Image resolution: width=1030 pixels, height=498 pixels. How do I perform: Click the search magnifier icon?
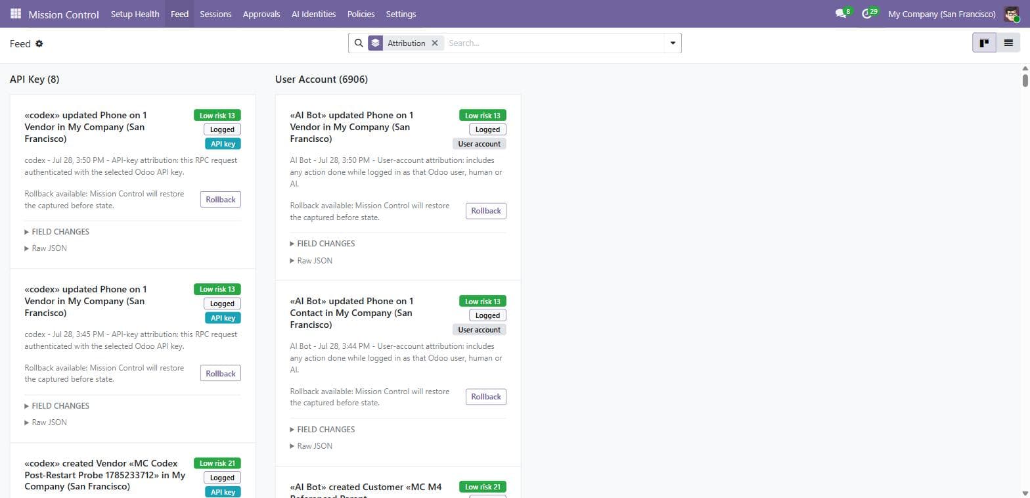359,43
